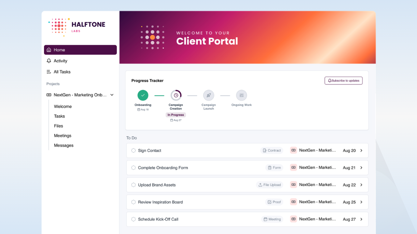The height and width of the screenshot is (234, 417).
Task: Click the green Onboarding checkmark step
Action: [x=143, y=95]
